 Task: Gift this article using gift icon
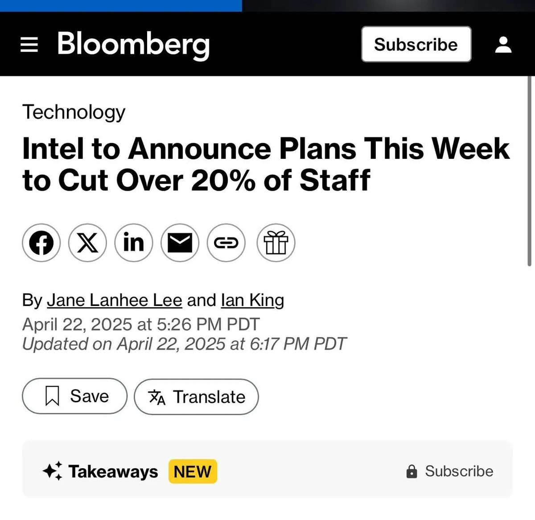276,243
